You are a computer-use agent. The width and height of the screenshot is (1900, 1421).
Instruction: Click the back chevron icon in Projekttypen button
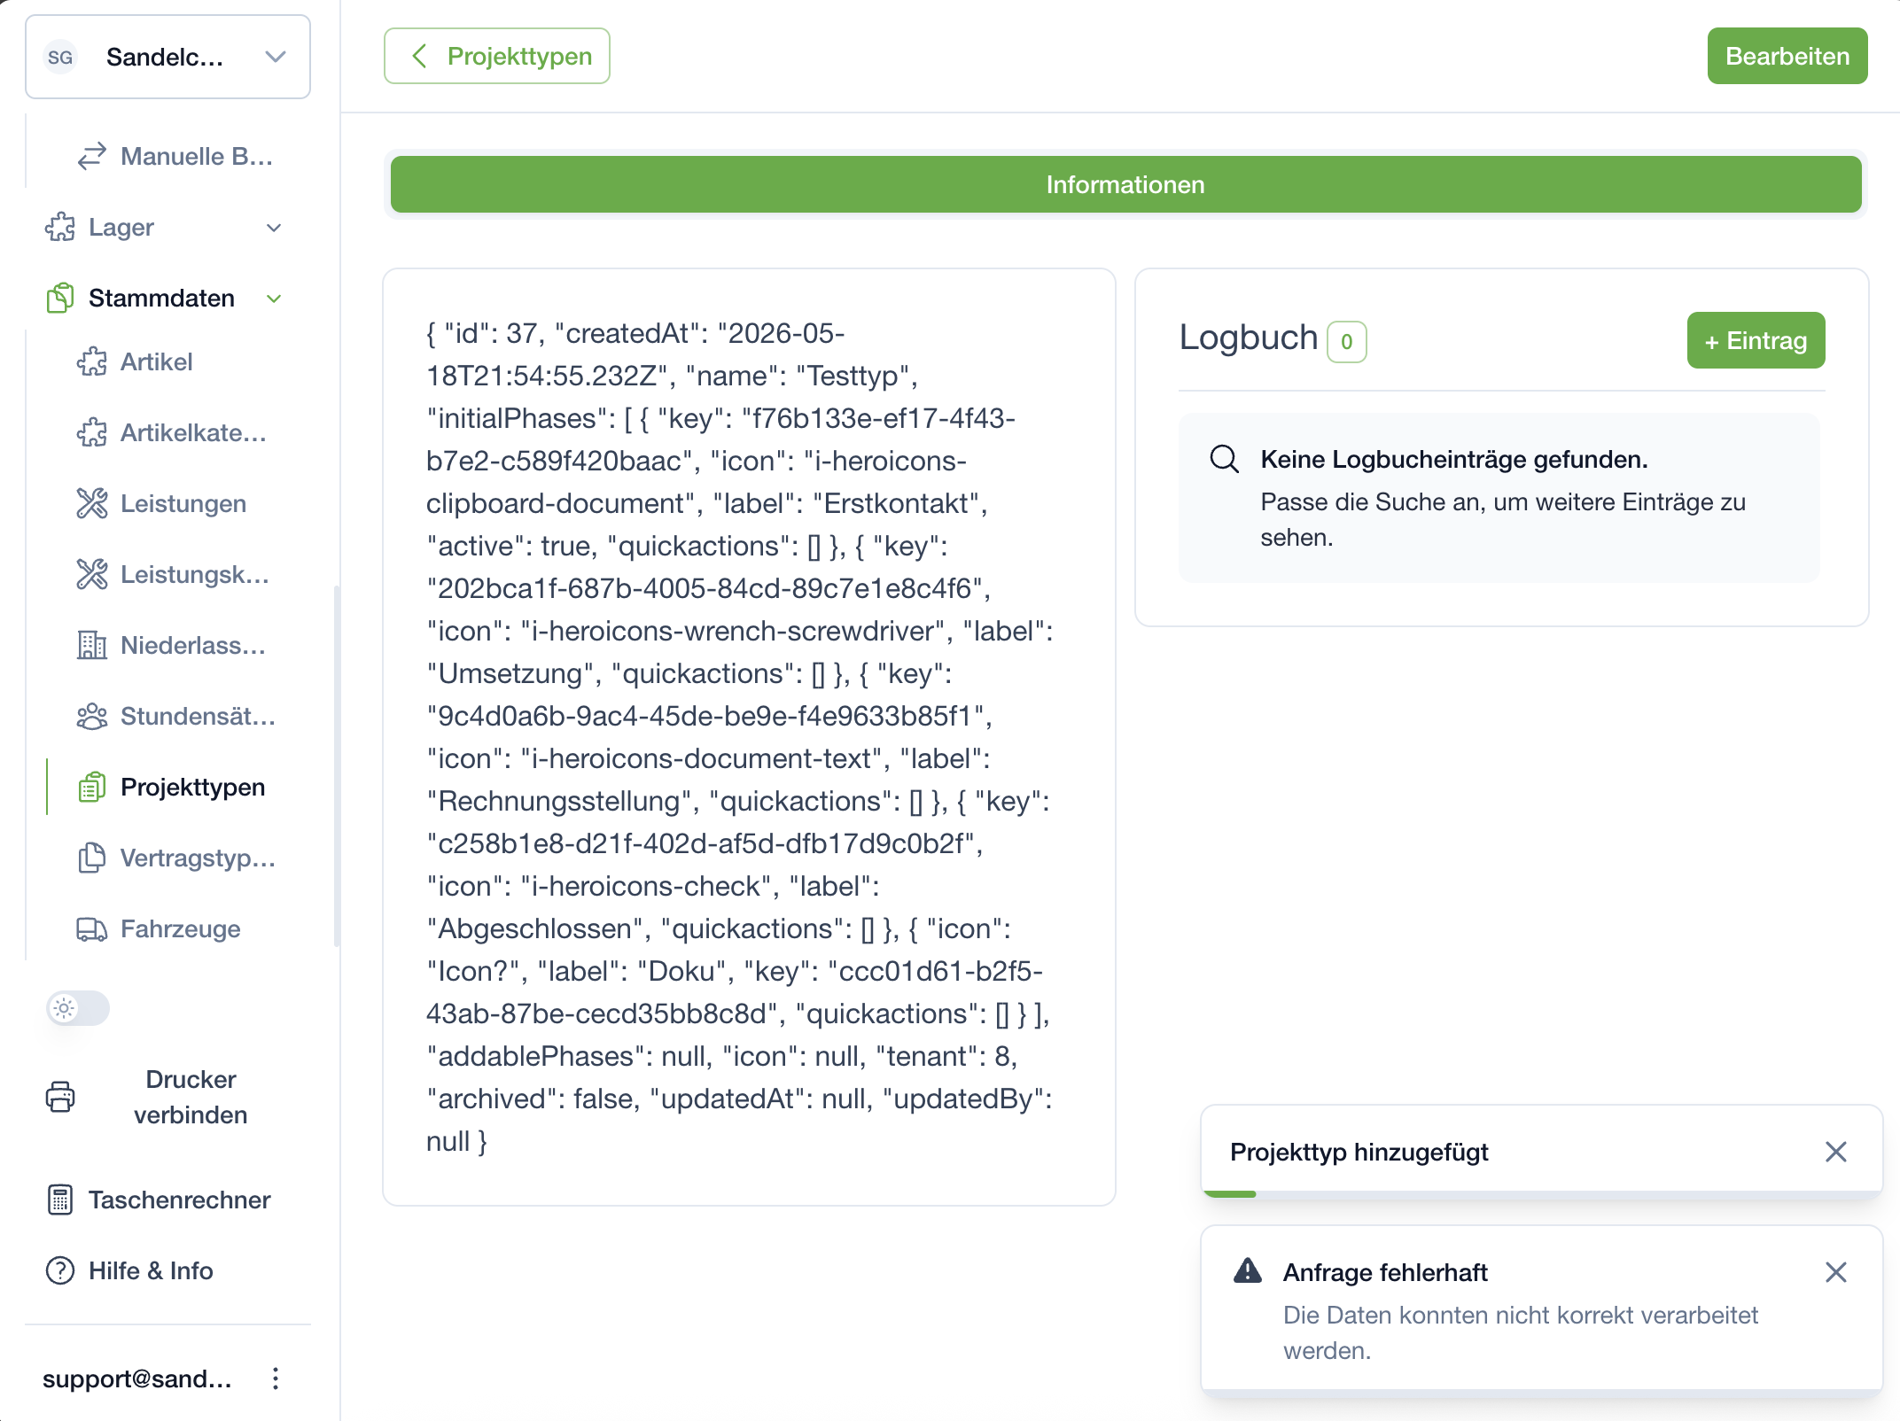[x=420, y=56]
